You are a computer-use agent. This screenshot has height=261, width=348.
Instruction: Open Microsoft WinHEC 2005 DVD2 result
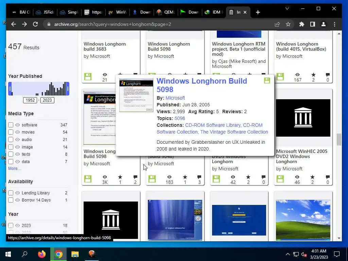[x=302, y=156]
